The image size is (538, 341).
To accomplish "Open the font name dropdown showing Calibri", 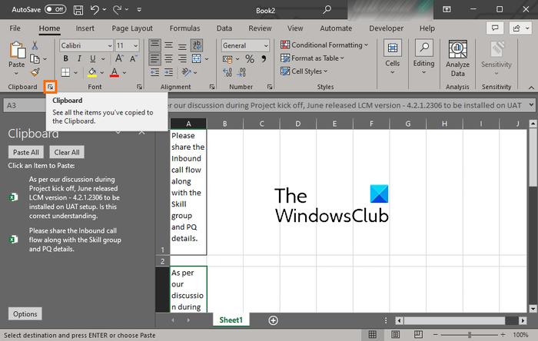I will coord(85,45).
